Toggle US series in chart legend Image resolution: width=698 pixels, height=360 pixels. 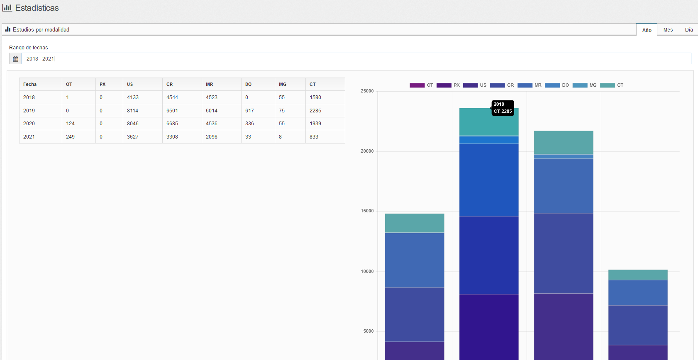click(475, 85)
